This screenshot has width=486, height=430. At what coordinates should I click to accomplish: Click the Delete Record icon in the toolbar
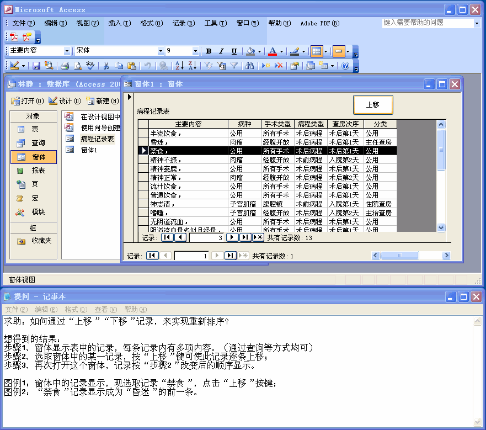279,66
